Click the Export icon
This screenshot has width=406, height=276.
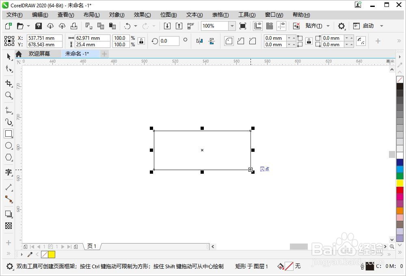(179, 26)
